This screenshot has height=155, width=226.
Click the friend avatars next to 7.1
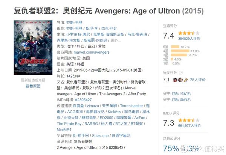tap(181, 80)
